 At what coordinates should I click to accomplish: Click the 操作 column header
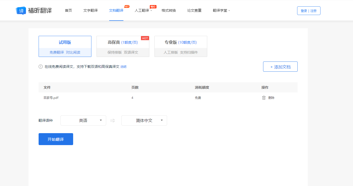tap(265, 87)
